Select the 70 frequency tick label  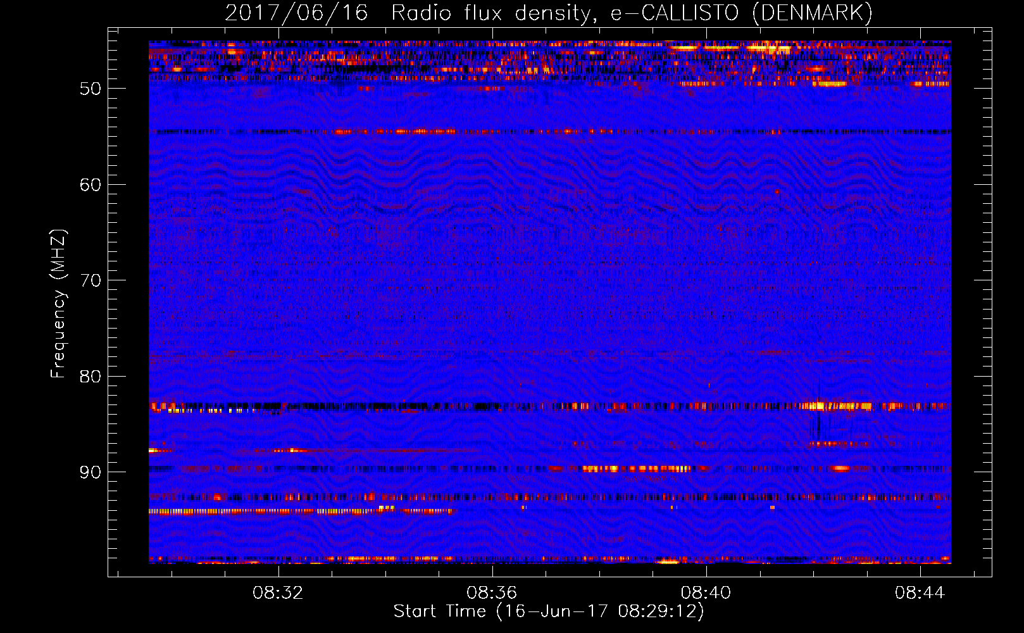click(x=91, y=280)
